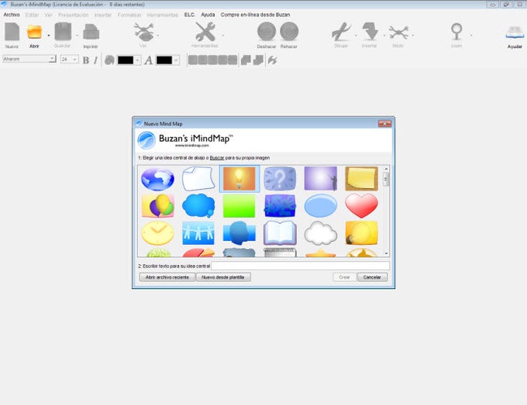Choose the white cloud central idea image

click(321, 233)
